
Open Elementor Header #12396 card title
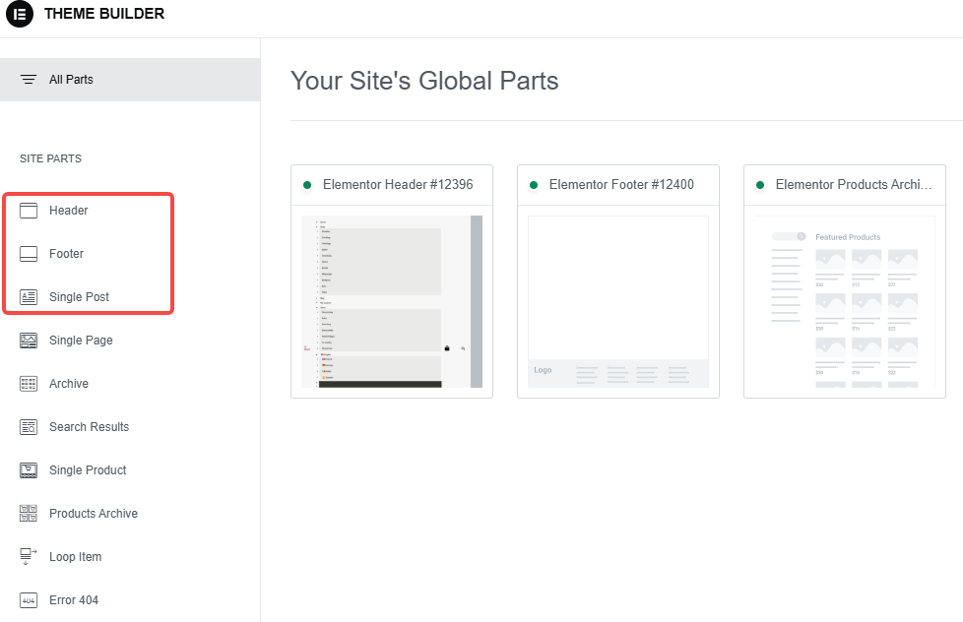[398, 184]
